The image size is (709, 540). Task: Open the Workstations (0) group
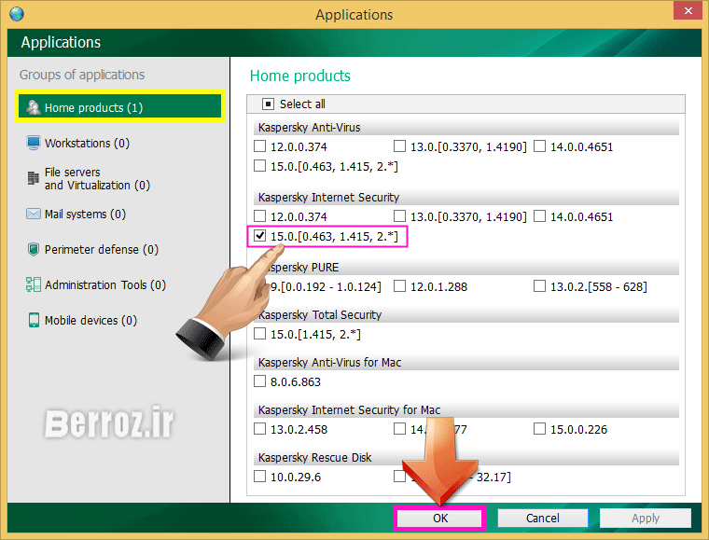87,143
